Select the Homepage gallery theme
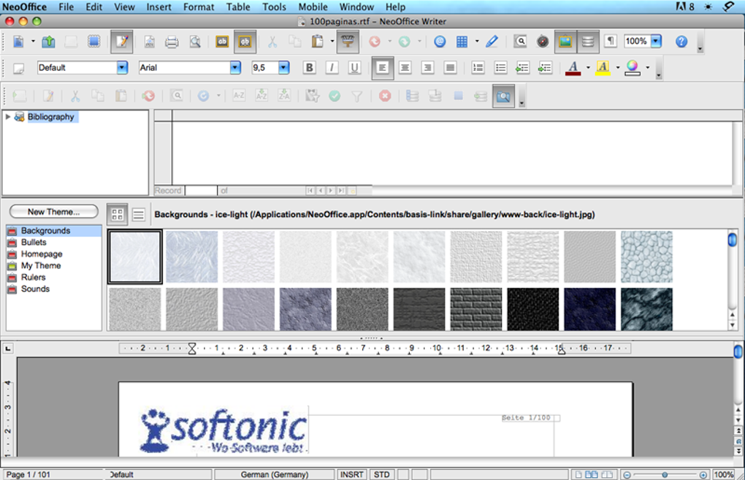Screen dimensions: 745x480 [42, 254]
